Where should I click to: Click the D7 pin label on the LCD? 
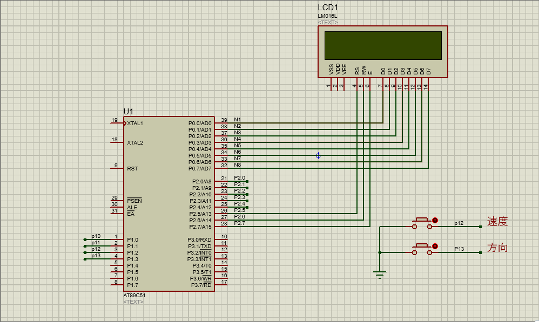click(428, 71)
